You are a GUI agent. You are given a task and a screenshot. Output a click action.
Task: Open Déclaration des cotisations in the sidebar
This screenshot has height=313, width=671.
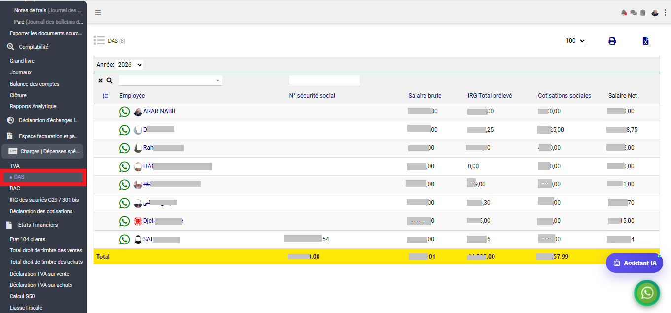point(41,211)
